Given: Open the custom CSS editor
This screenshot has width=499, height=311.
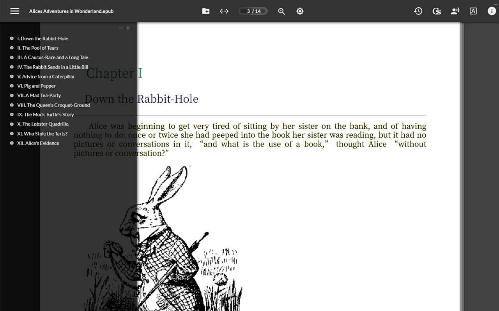Looking at the screenshot, I should [437, 11].
